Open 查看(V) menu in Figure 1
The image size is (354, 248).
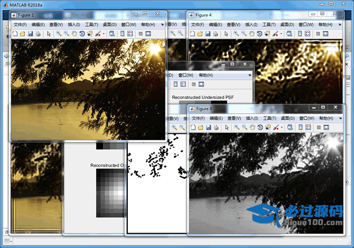click(56, 25)
